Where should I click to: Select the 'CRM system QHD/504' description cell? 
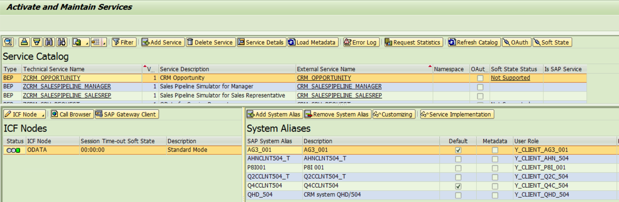(371, 194)
